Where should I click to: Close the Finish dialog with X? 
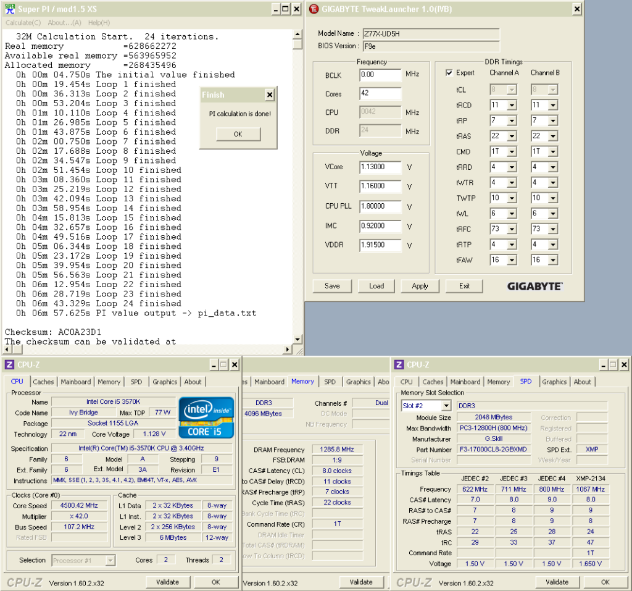point(269,95)
